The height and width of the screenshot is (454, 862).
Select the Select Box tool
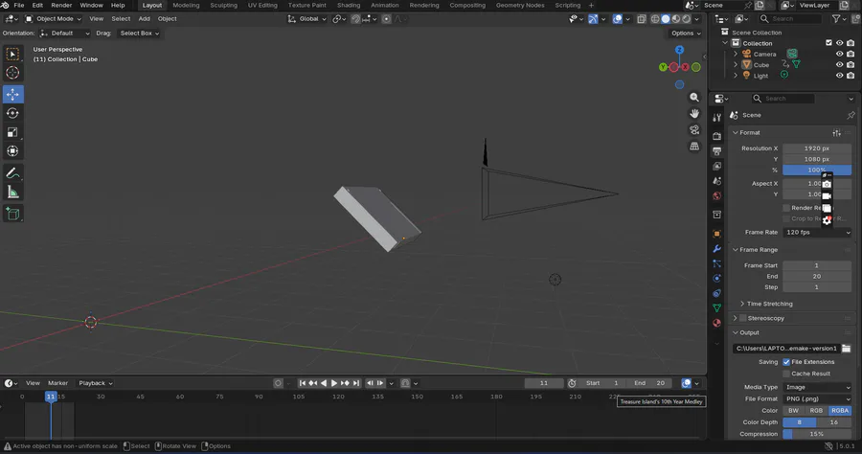click(x=12, y=54)
